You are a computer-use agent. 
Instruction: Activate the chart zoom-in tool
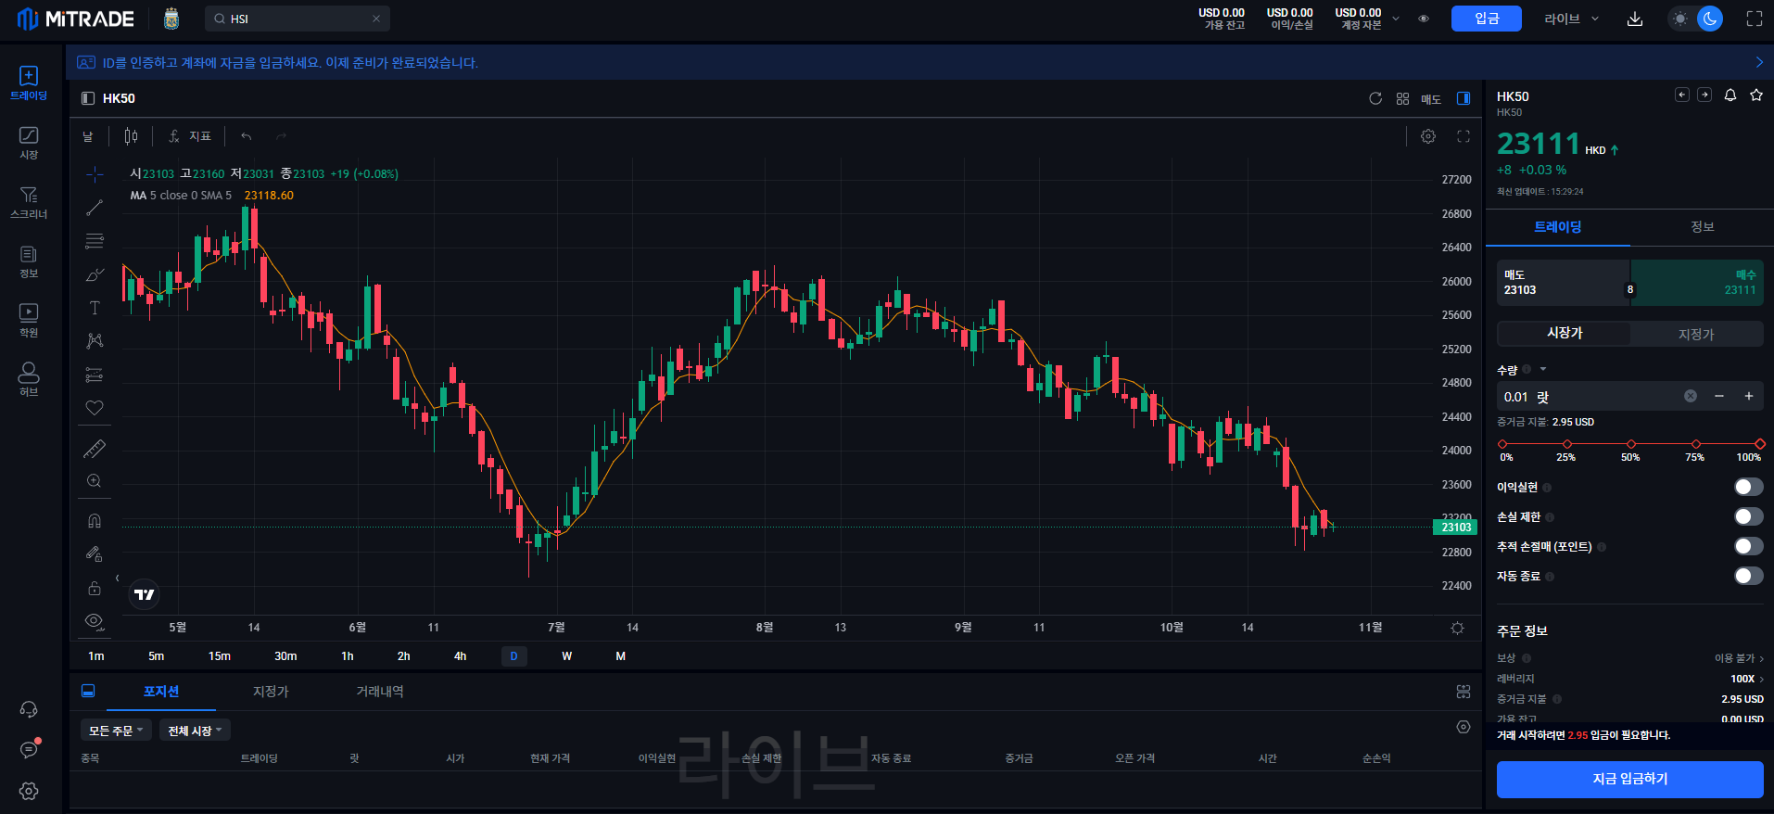pos(95,481)
